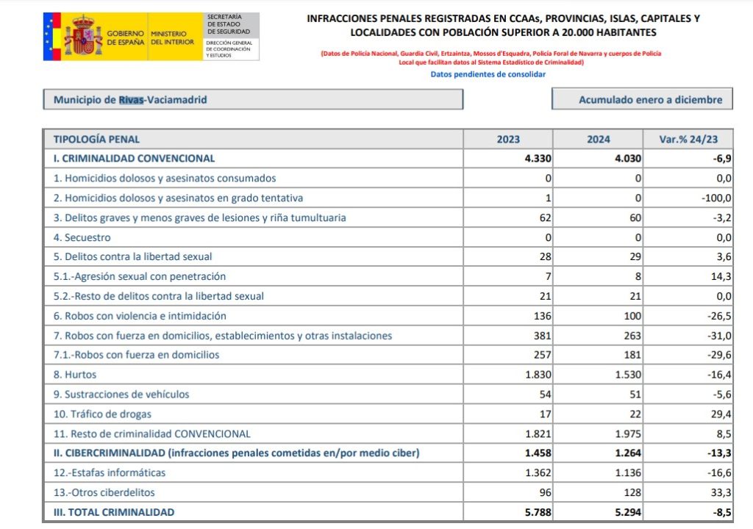Screen dimensions: 753x529
Task: Select '9. Sustracciones de vehículos'
Action: tap(121, 394)
